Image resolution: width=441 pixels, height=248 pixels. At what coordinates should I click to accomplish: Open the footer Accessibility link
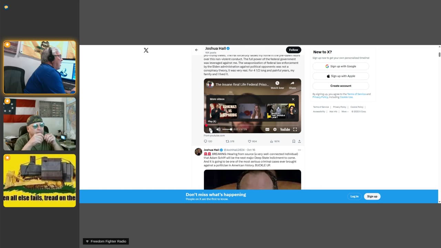click(319, 112)
